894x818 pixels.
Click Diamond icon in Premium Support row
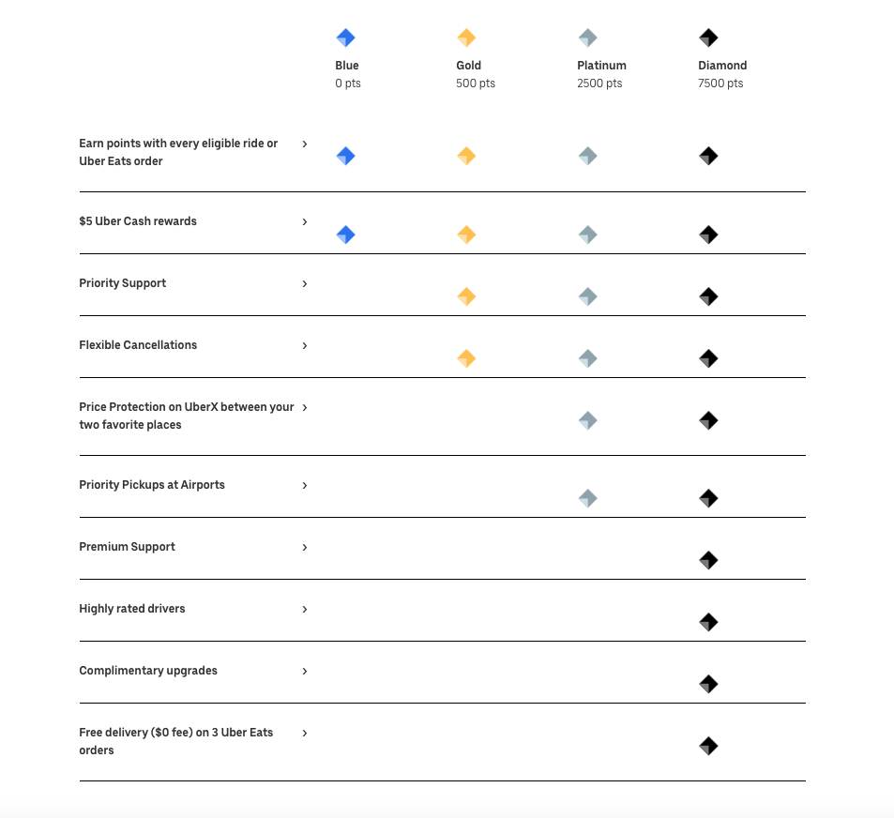[x=708, y=560]
